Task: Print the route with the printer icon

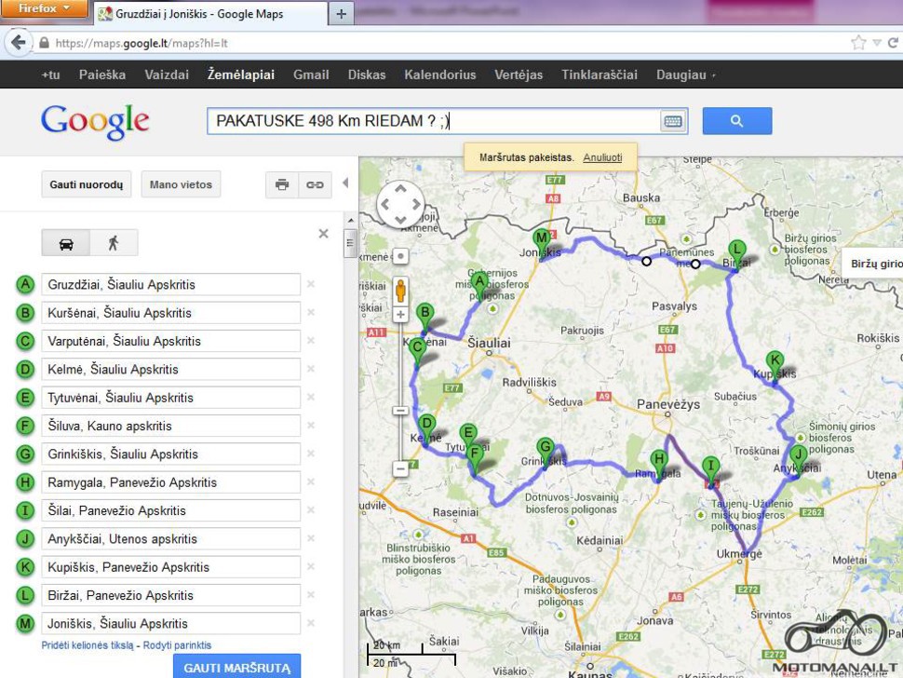Action: click(x=282, y=185)
